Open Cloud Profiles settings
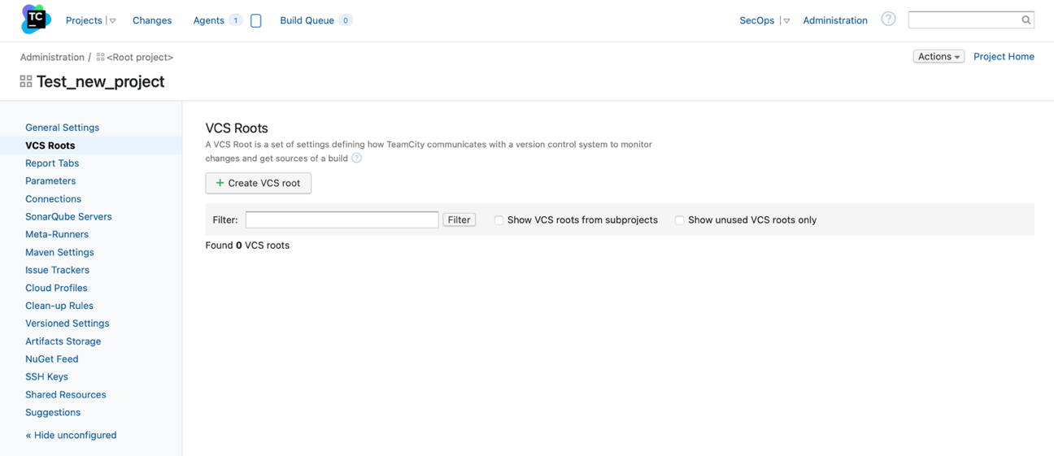This screenshot has height=456, width=1054. tap(56, 288)
